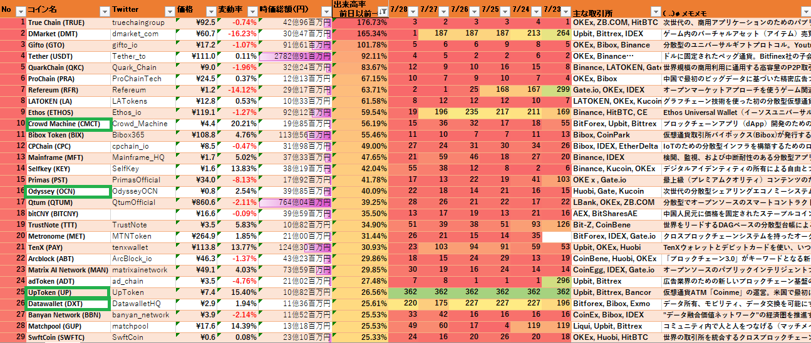Click the sort/filter icon on 出来高率 column

tap(382, 12)
